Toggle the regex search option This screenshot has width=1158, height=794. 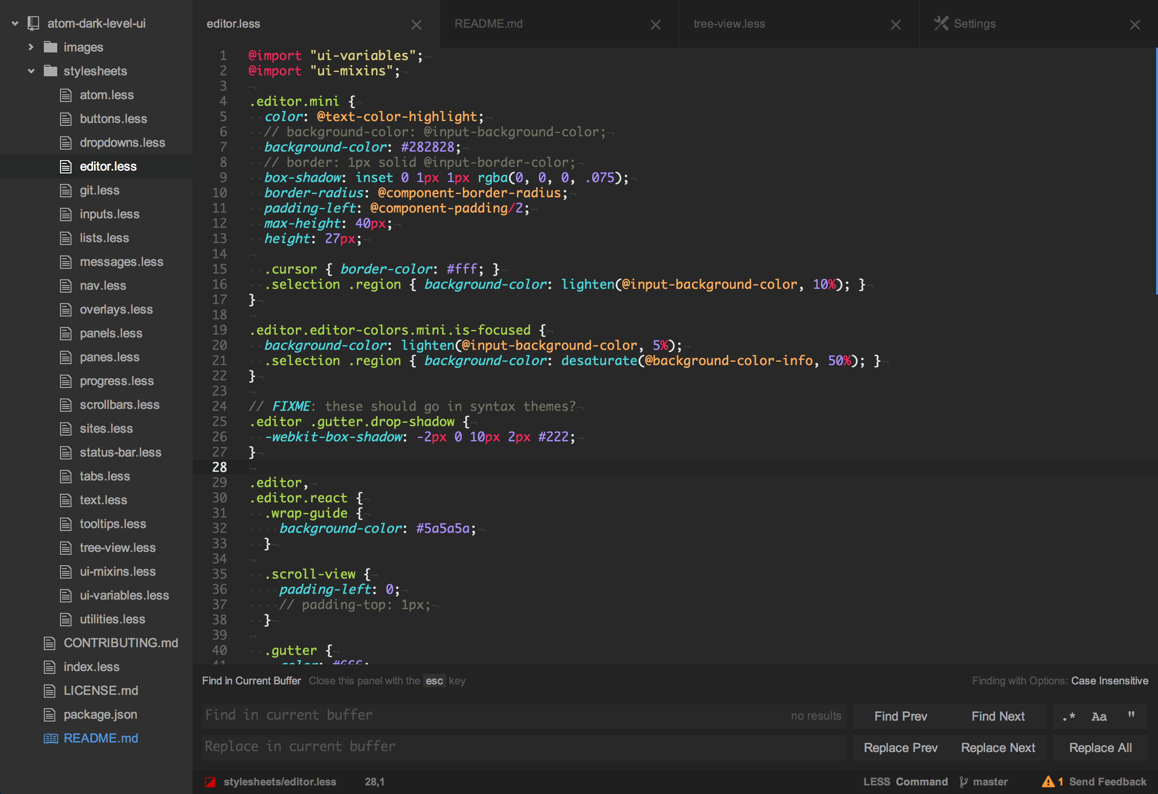pyautogui.click(x=1069, y=716)
